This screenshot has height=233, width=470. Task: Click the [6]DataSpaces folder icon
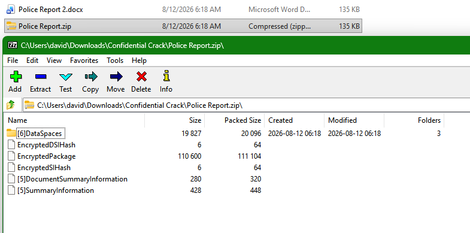(x=11, y=133)
